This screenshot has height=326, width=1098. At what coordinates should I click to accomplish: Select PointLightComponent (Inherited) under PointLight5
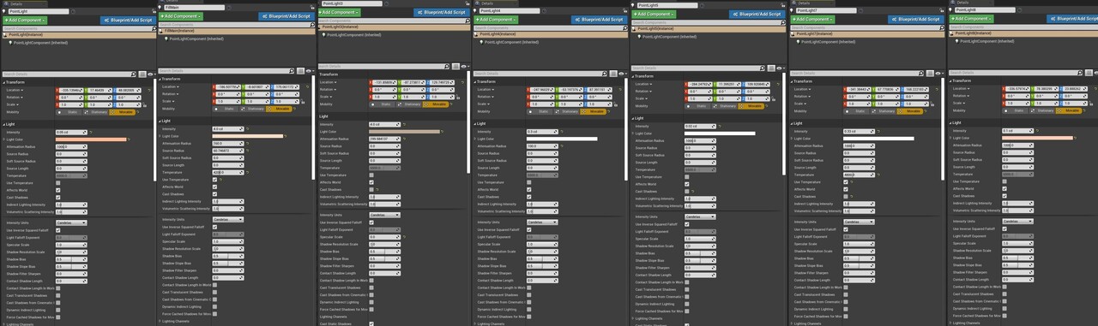click(x=669, y=37)
